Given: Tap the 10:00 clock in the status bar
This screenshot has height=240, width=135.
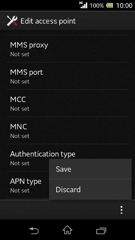Looking at the screenshot, I should pos(124,6).
